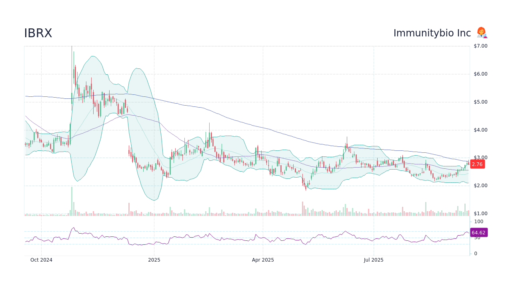512x288 pixels.
Task: Click the scientist emoji icon beside company name
Action: (x=482, y=33)
